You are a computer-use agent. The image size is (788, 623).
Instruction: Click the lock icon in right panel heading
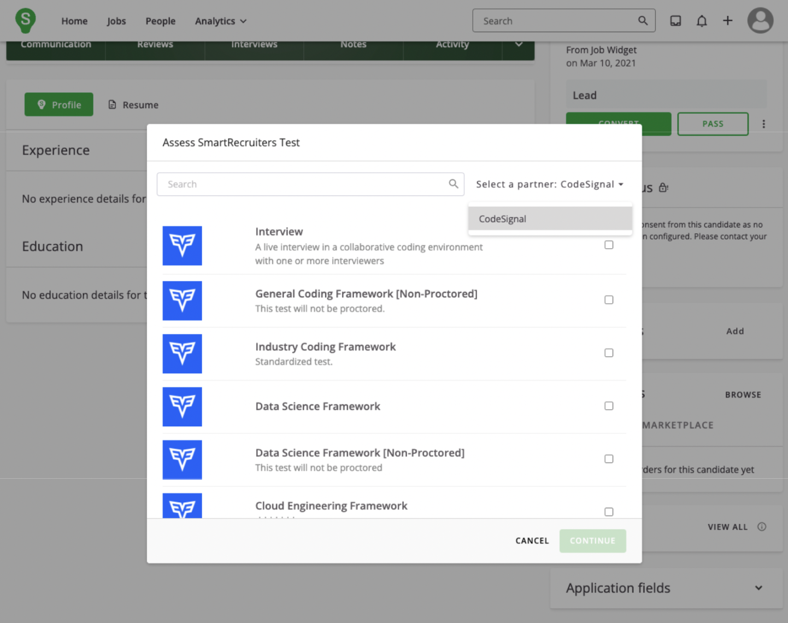[663, 187]
